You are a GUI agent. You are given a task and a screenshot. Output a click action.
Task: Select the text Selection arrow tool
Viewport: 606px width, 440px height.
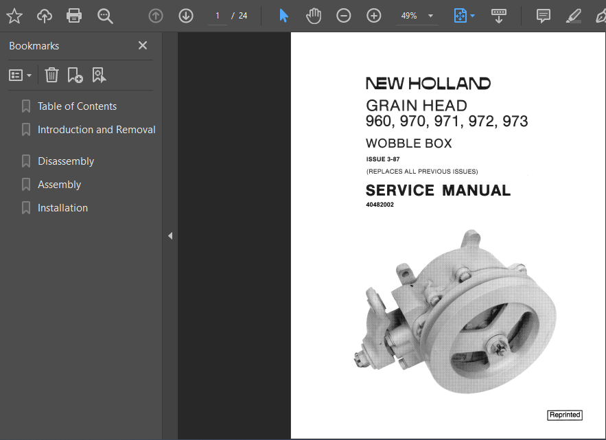click(283, 15)
